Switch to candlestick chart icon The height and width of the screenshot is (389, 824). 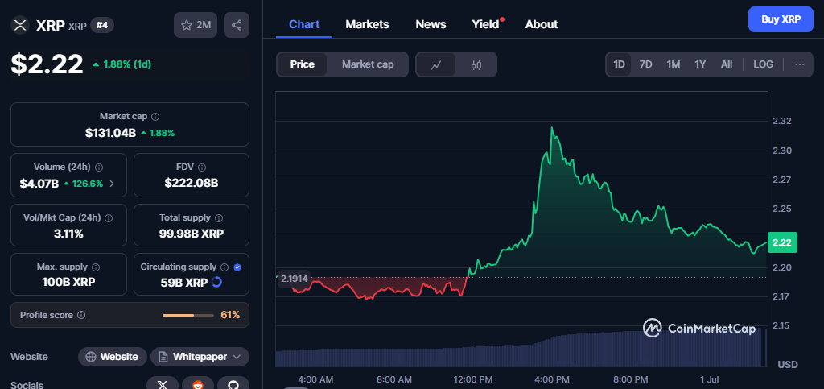(476, 64)
